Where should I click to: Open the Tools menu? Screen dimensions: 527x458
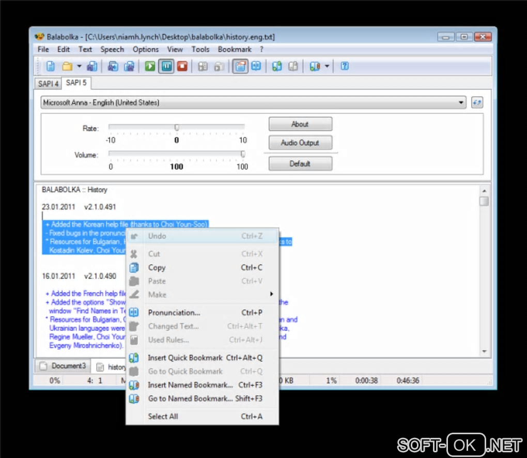200,50
